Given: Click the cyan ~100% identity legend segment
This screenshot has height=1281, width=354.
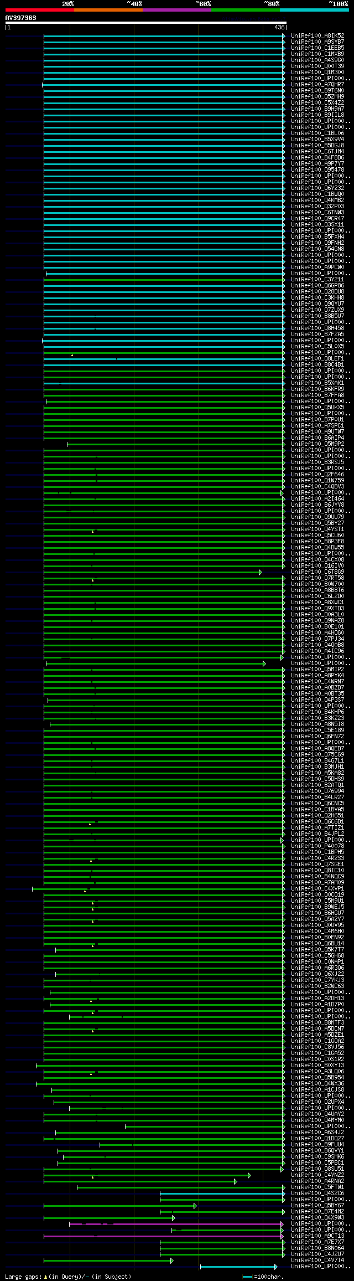Looking at the screenshot, I should pyautogui.click(x=314, y=10).
